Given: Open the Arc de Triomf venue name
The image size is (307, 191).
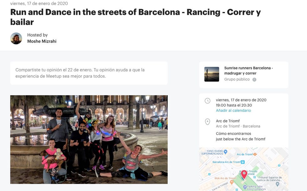Looking at the screenshot, I should pos(228,121).
